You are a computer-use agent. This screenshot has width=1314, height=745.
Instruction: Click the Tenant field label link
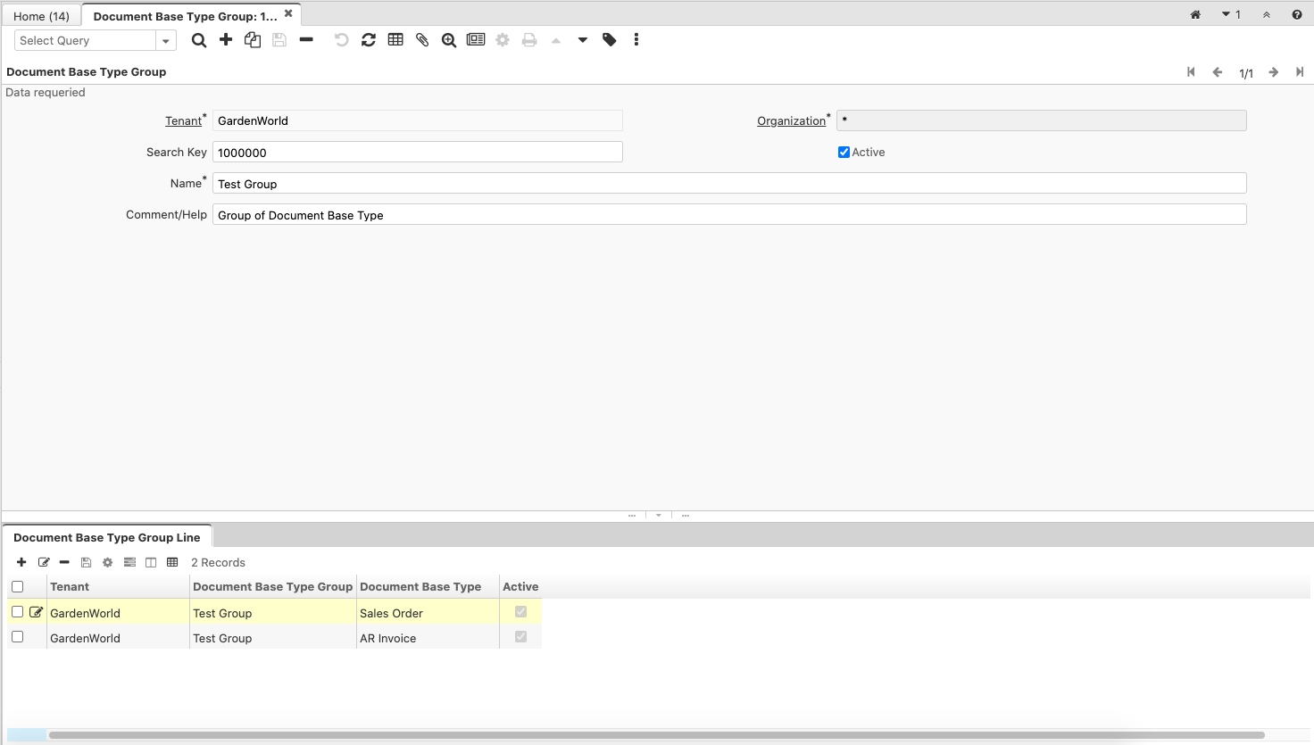(x=183, y=121)
